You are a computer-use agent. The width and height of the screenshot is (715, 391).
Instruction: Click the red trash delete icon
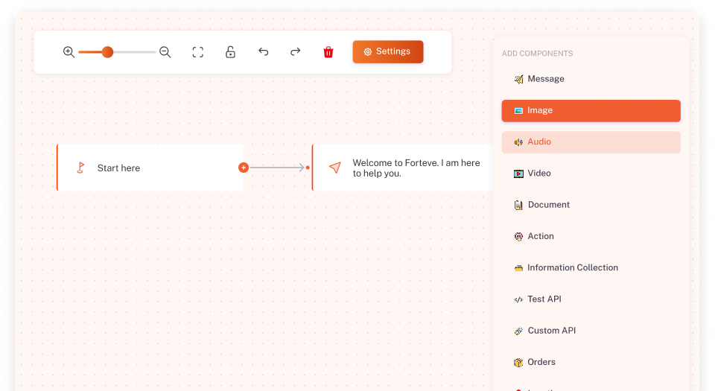point(328,52)
